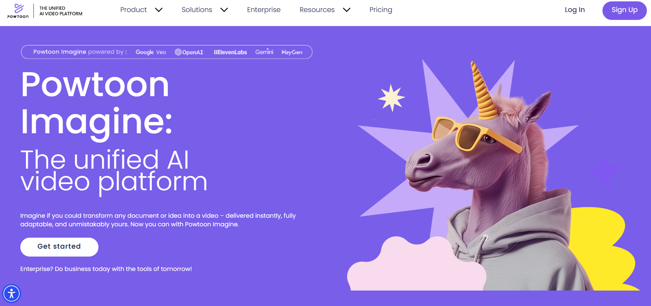Screen dimensions: 651x306
Task: Click the Gemini logo
Action: tap(264, 52)
